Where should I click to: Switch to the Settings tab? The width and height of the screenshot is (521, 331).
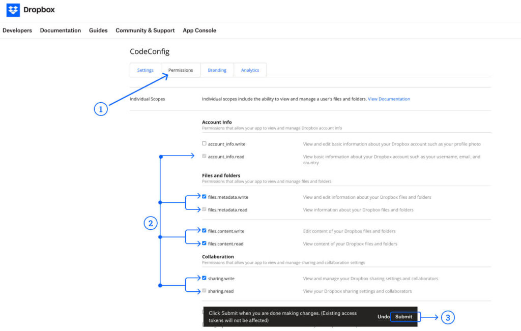point(145,70)
